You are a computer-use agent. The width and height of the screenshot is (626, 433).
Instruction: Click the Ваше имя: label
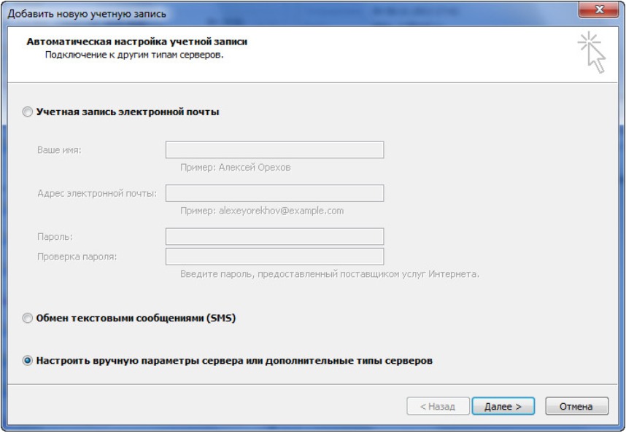click(x=59, y=150)
